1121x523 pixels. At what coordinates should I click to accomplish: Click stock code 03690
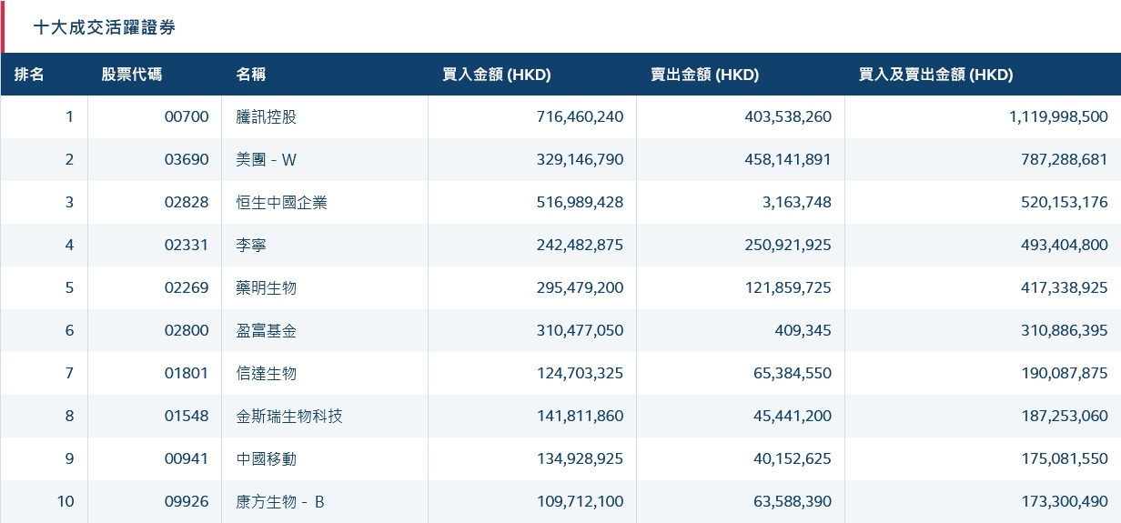(187, 160)
